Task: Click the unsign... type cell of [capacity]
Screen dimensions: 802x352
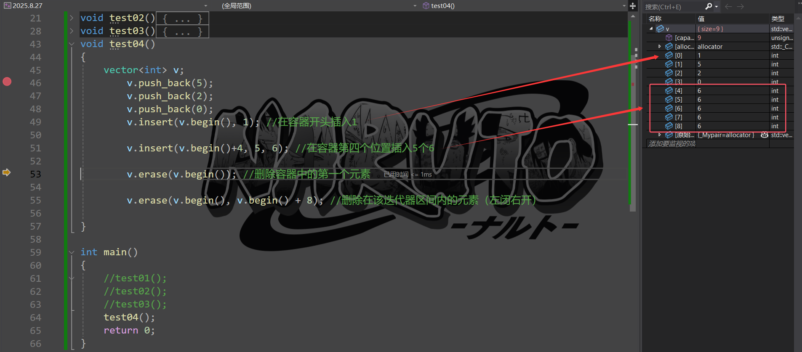Action: (781, 37)
